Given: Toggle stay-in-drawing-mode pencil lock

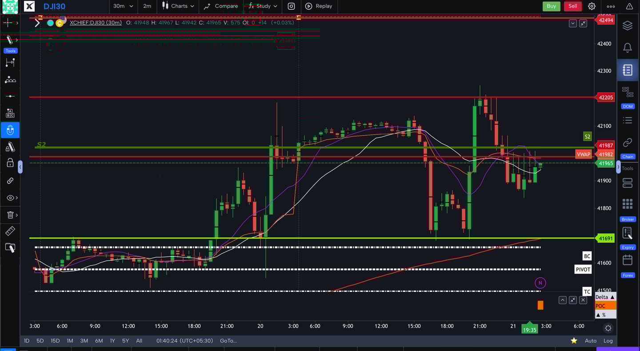Looking at the screenshot, I should tap(10, 147).
